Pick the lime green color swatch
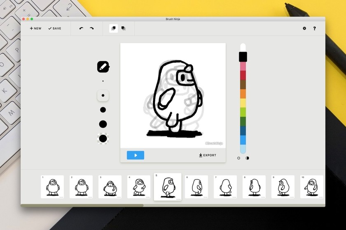346x230 pixels. 243,112
